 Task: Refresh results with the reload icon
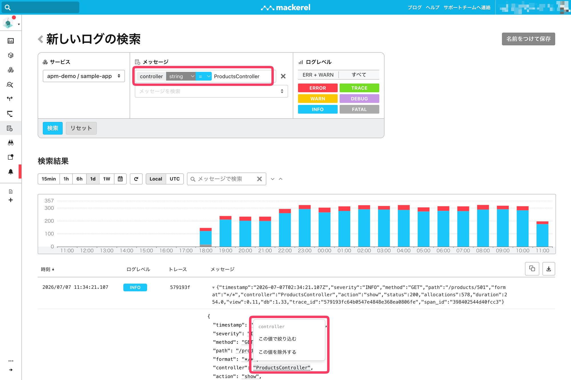point(136,179)
